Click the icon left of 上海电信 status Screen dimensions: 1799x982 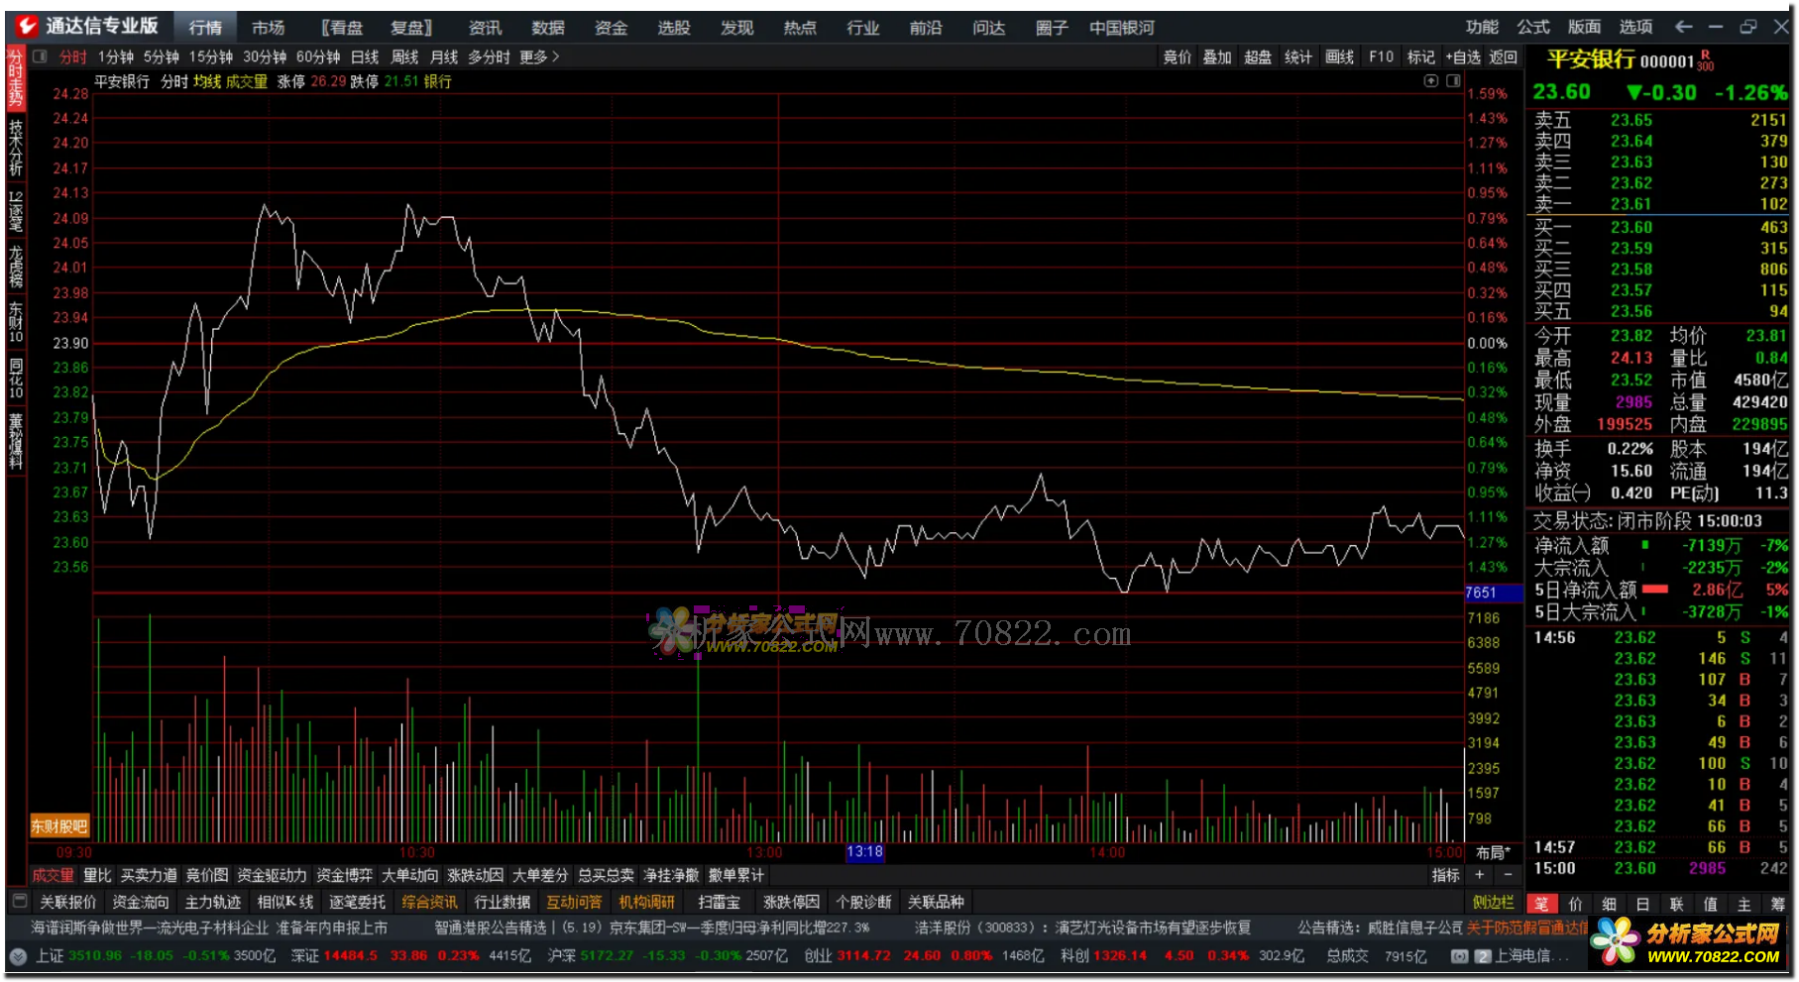click(x=1460, y=956)
